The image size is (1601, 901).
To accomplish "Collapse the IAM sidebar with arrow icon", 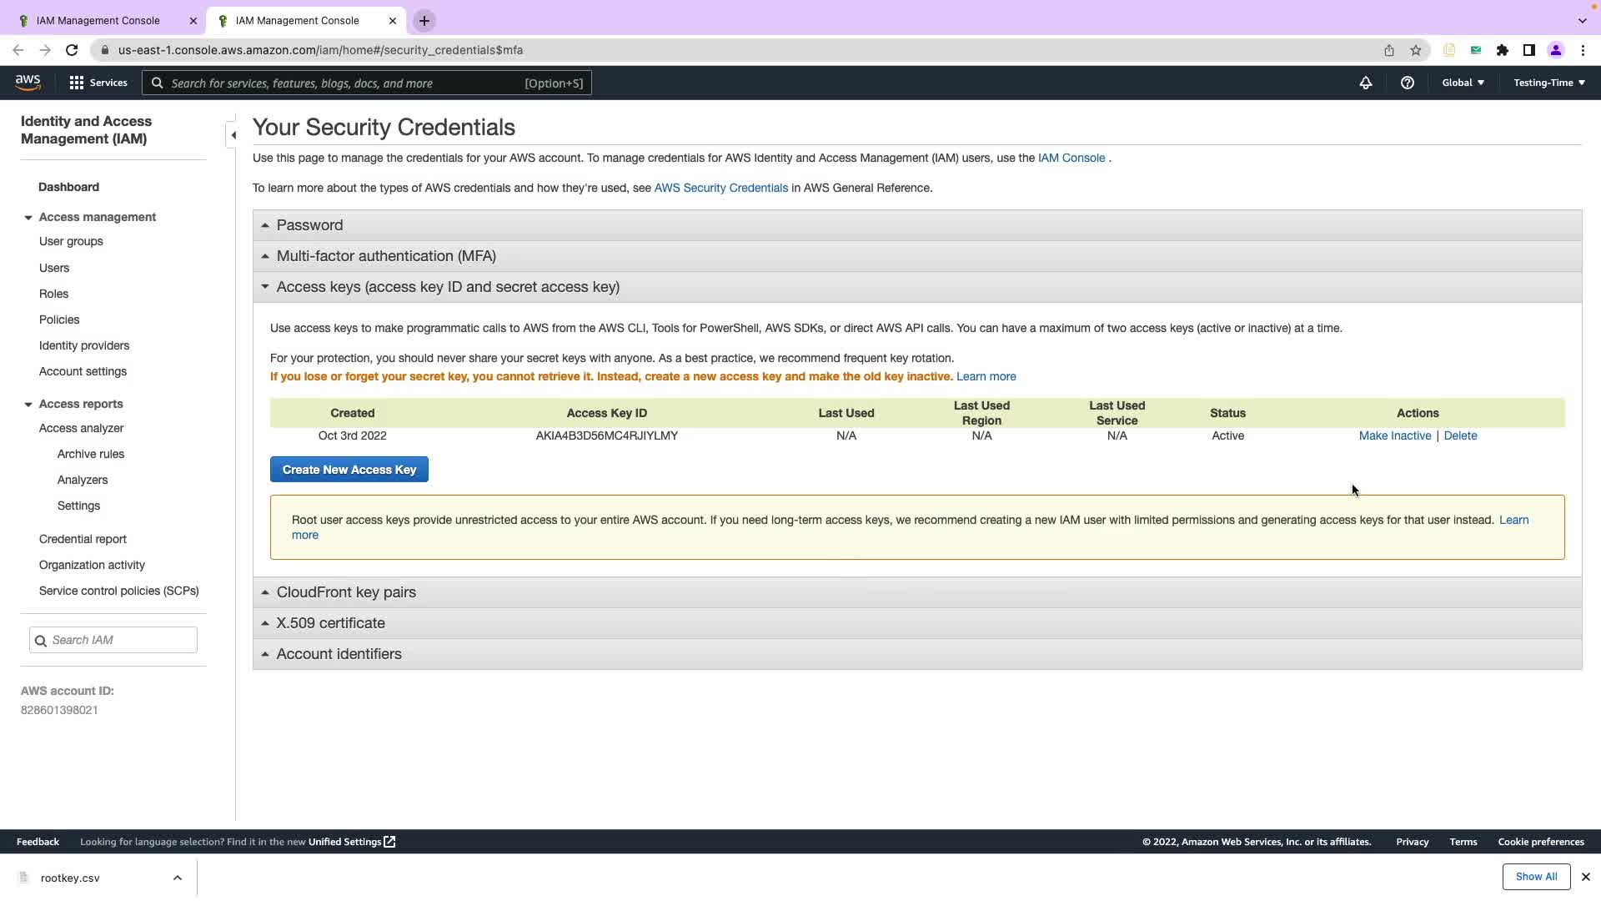I will click(233, 135).
